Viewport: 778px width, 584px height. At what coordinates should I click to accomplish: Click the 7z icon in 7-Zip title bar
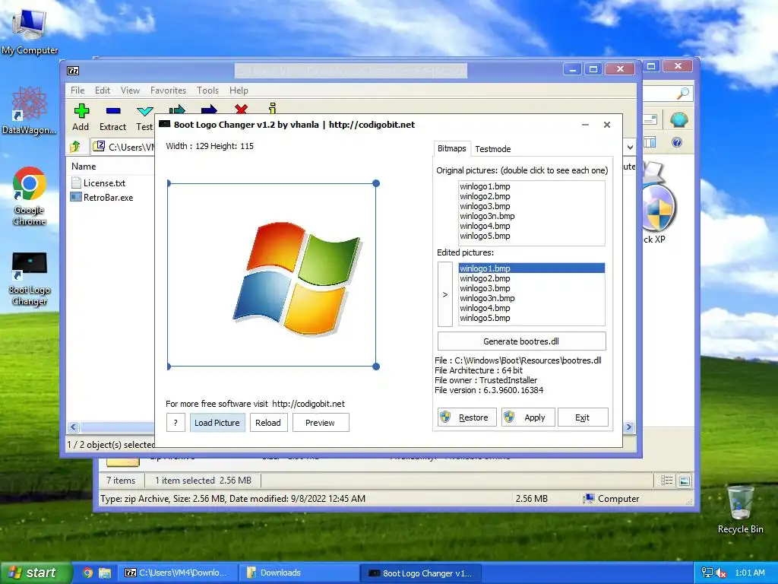[73, 71]
